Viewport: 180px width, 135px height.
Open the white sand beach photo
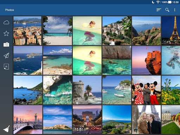coord(58,31)
